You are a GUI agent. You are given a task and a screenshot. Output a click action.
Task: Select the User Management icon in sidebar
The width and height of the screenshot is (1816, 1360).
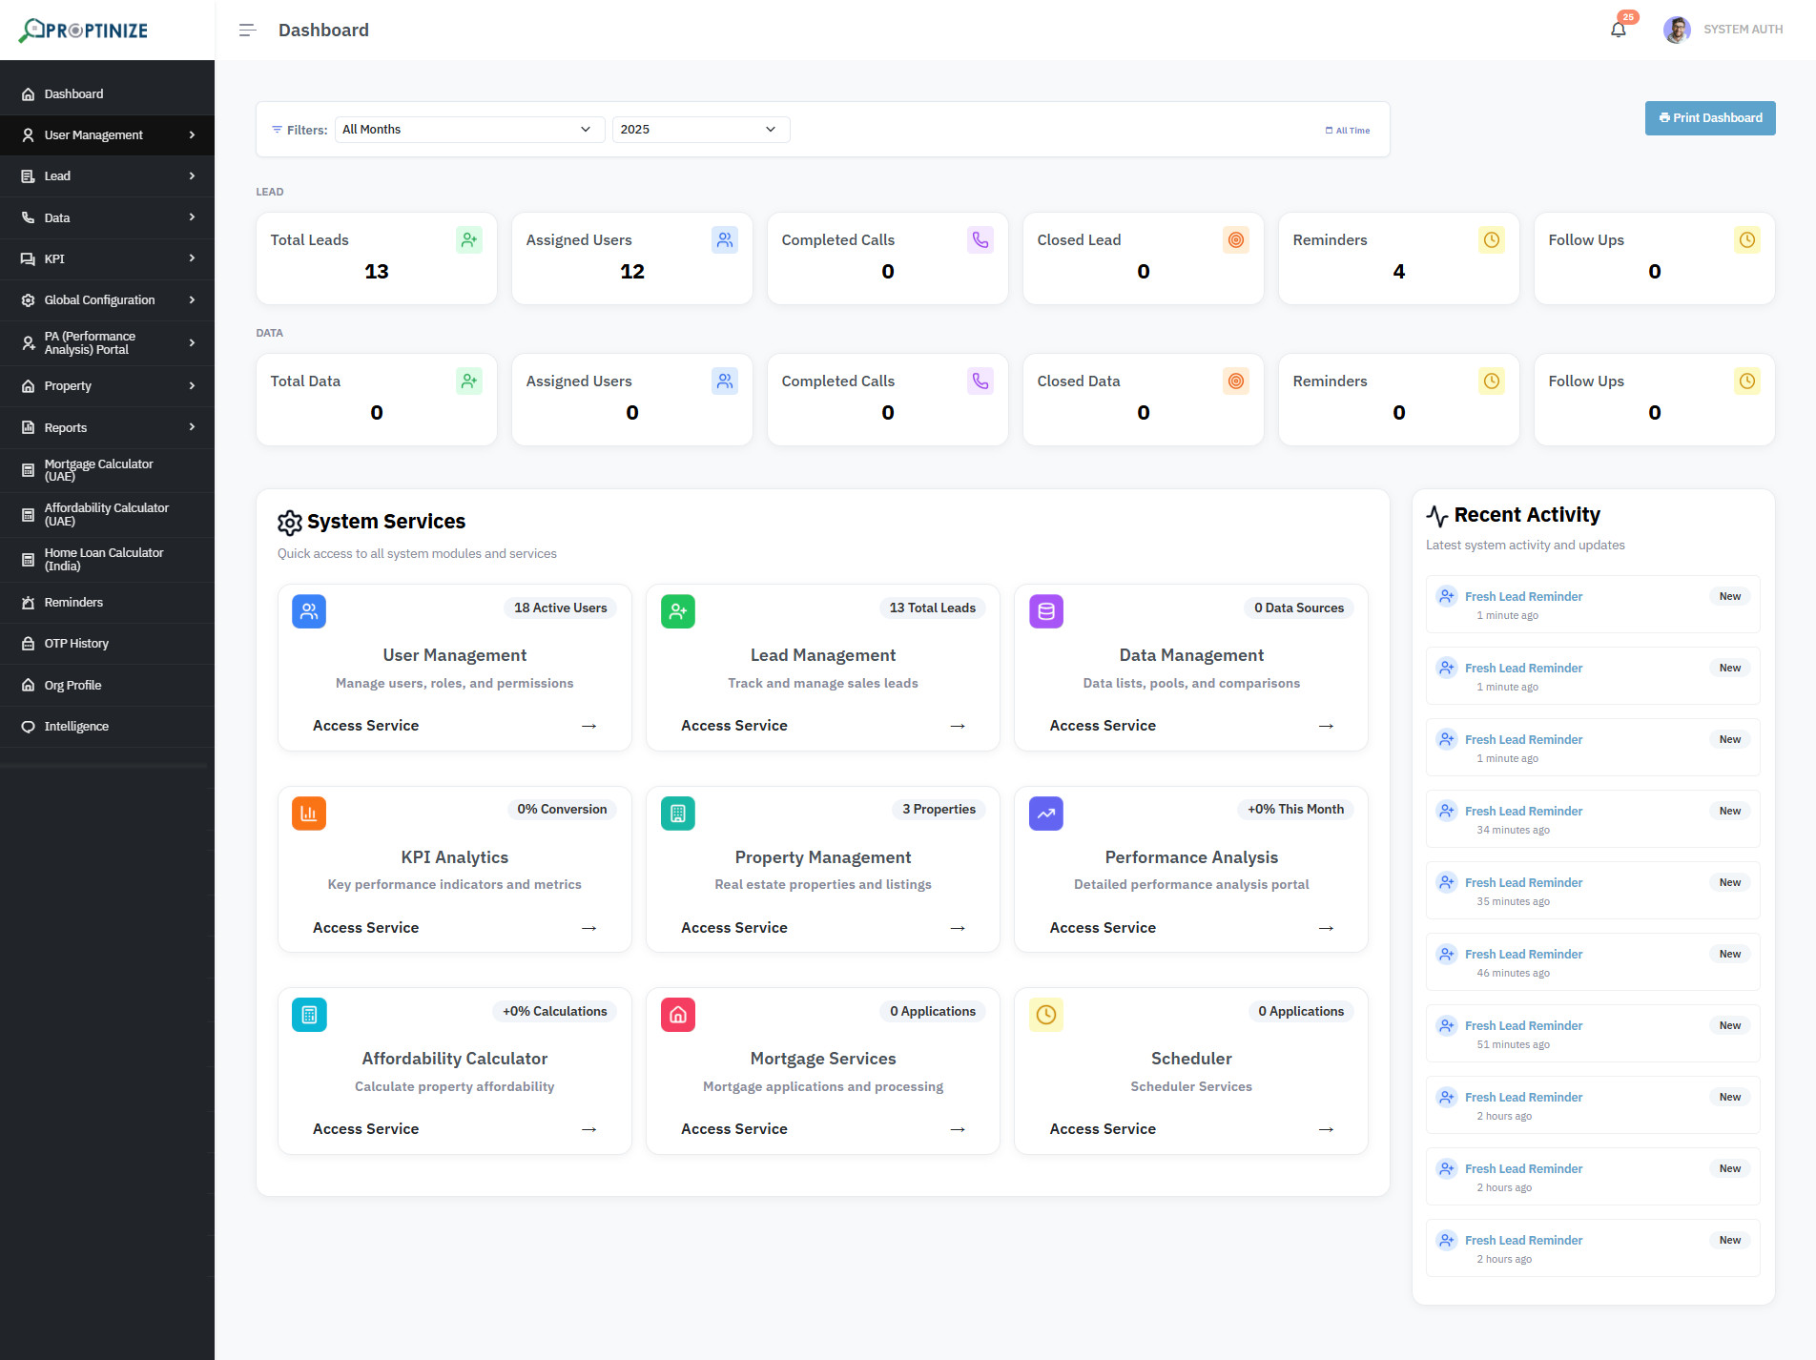click(x=28, y=134)
